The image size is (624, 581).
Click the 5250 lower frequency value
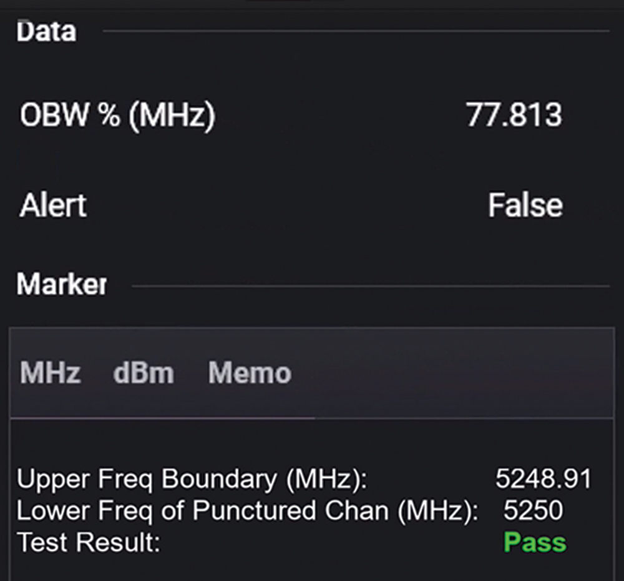[533, 510]
